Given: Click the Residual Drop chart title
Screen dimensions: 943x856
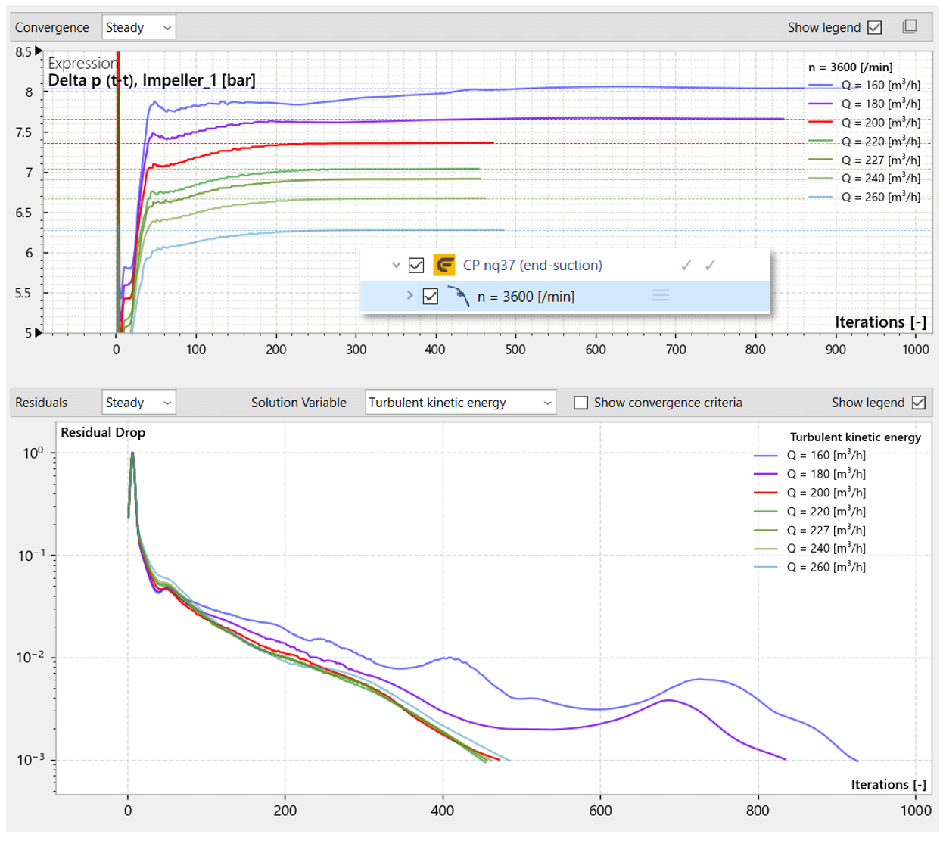Looking at the screenshot, I should coord(103,432).
